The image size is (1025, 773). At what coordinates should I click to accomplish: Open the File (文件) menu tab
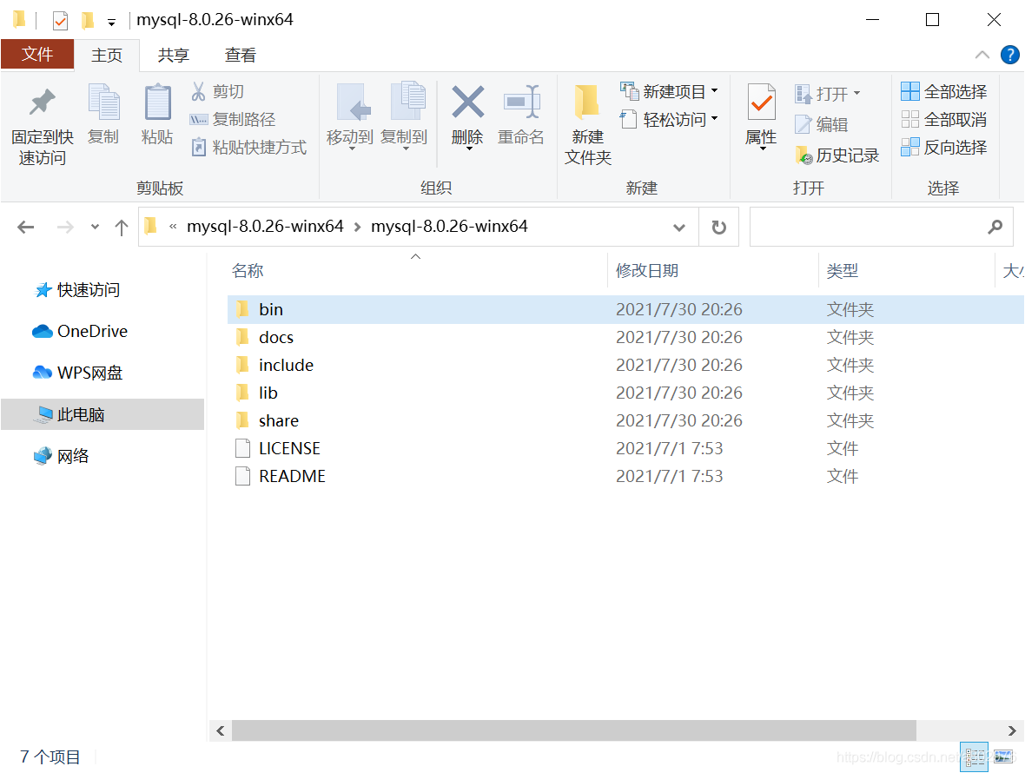[37, 54]
